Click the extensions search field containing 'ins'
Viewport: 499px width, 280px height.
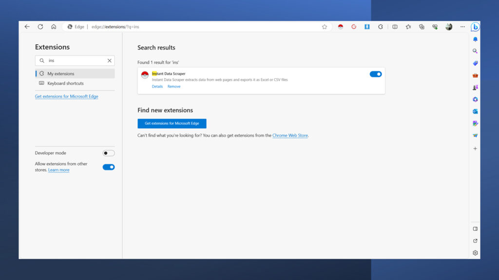tap(75, 61)
